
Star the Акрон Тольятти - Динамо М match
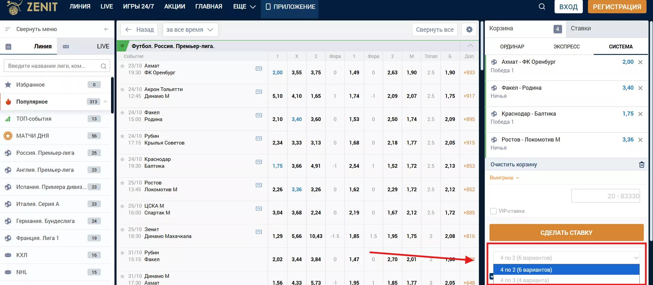point(122,89)
